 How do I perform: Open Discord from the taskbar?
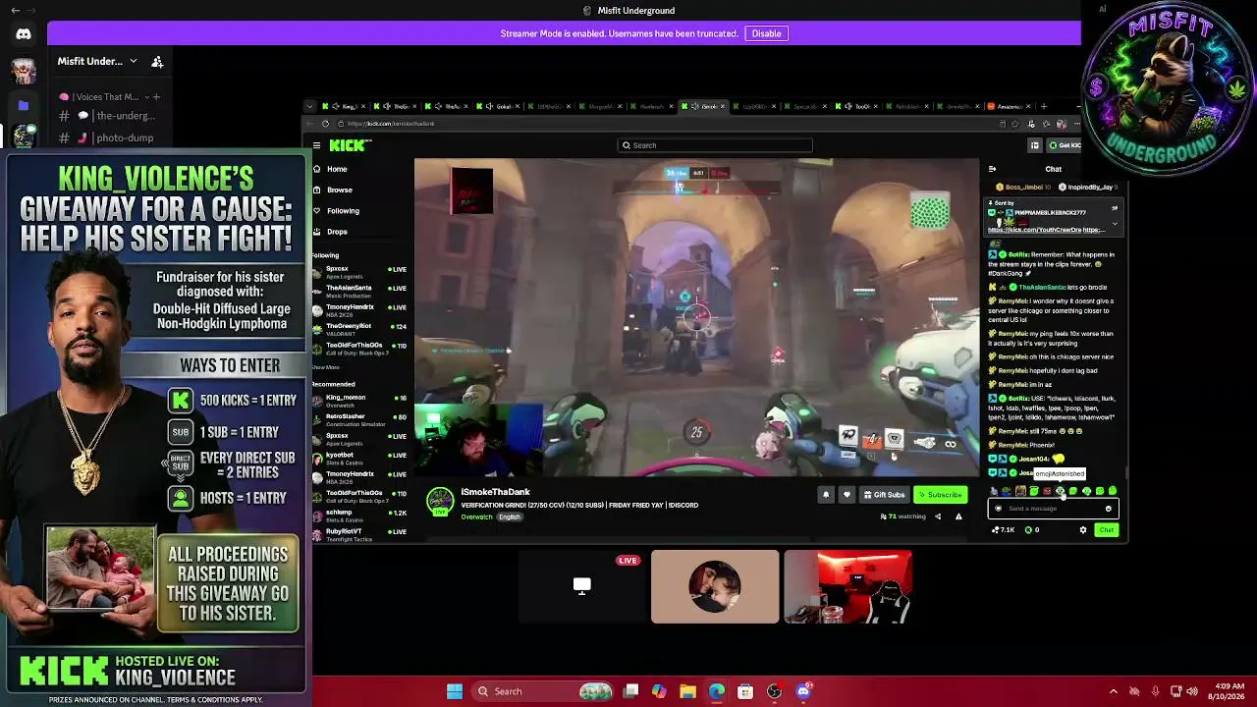(x=803, y=691)
